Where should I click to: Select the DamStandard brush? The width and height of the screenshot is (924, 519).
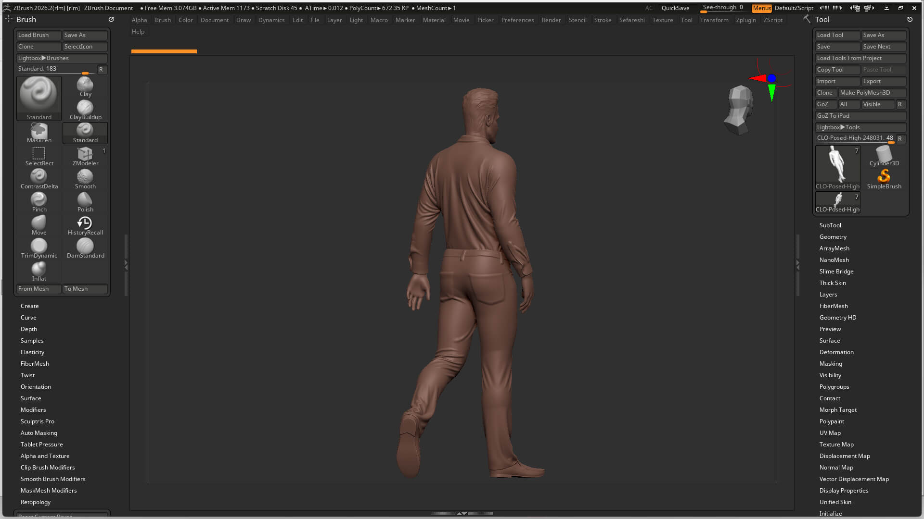(85, 248)
